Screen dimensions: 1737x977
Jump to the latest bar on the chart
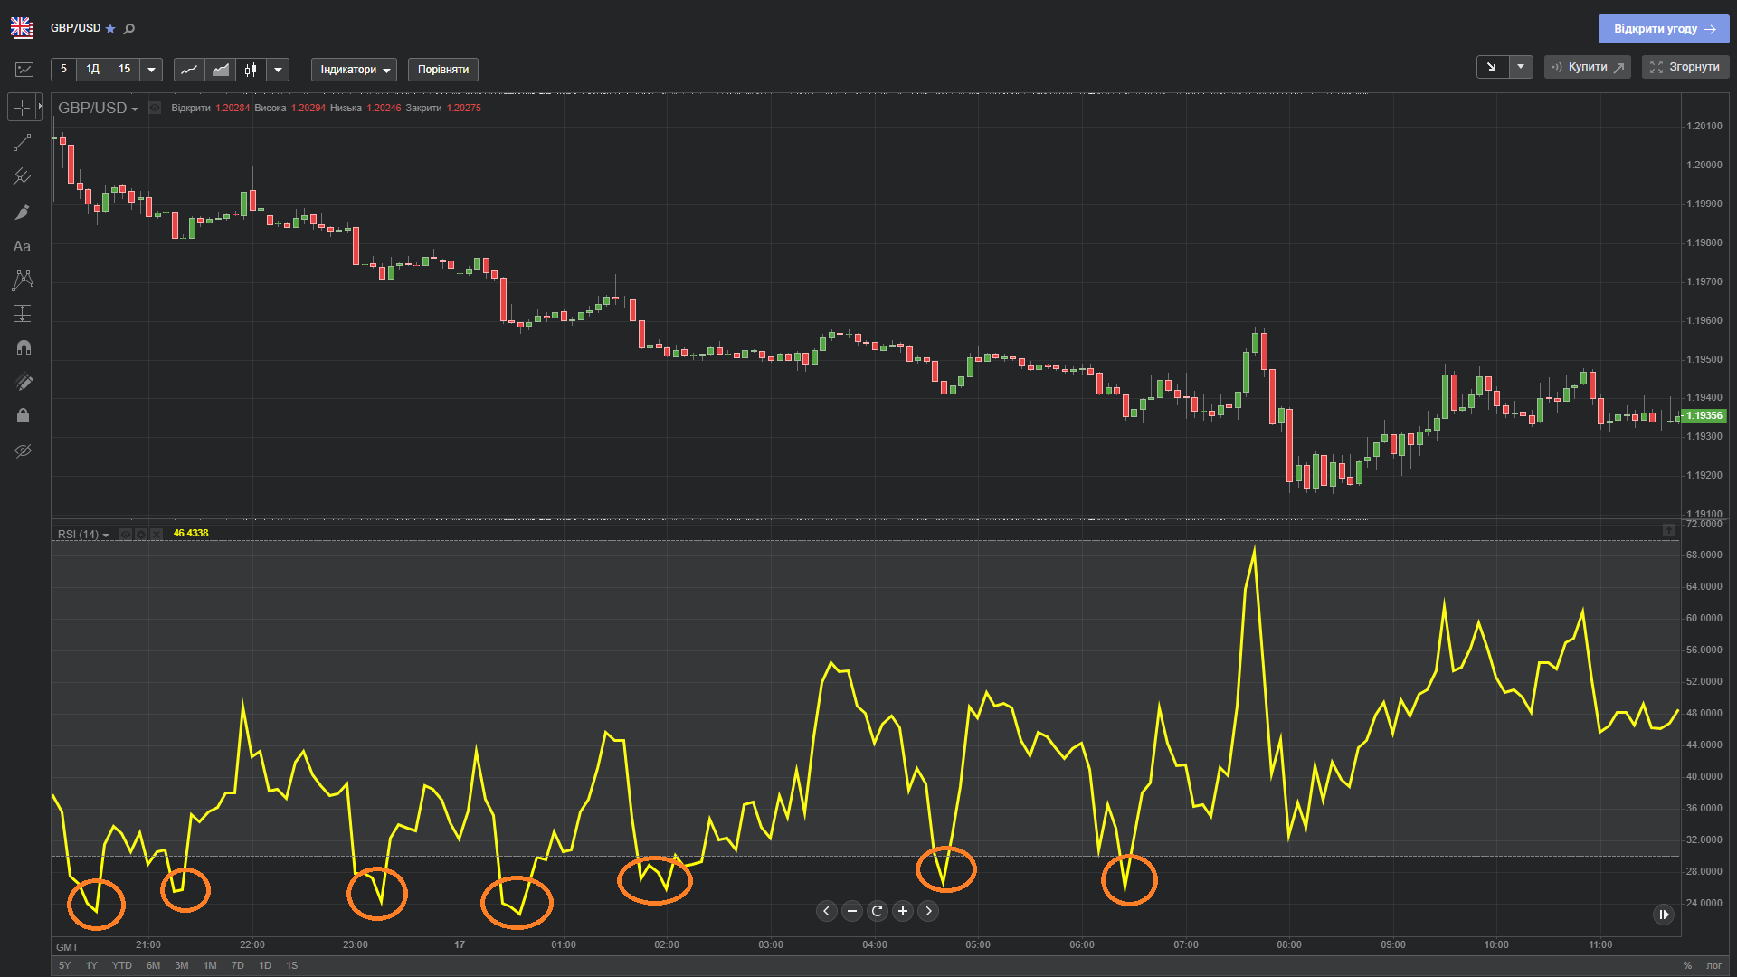[1663, 915]
